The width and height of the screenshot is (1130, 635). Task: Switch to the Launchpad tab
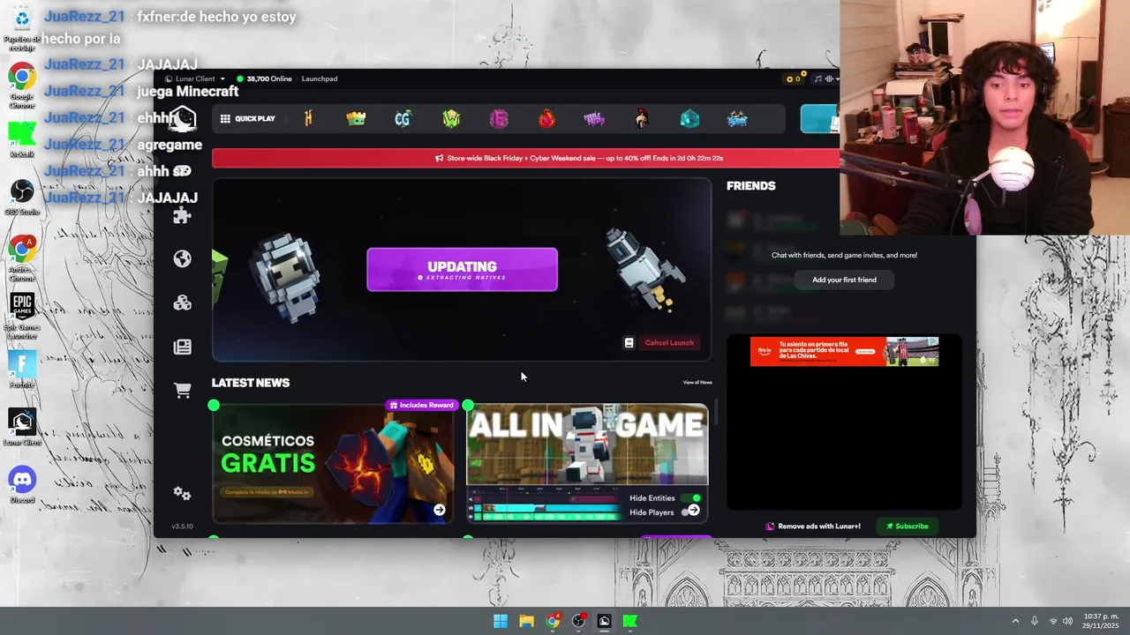click(320, 78)
